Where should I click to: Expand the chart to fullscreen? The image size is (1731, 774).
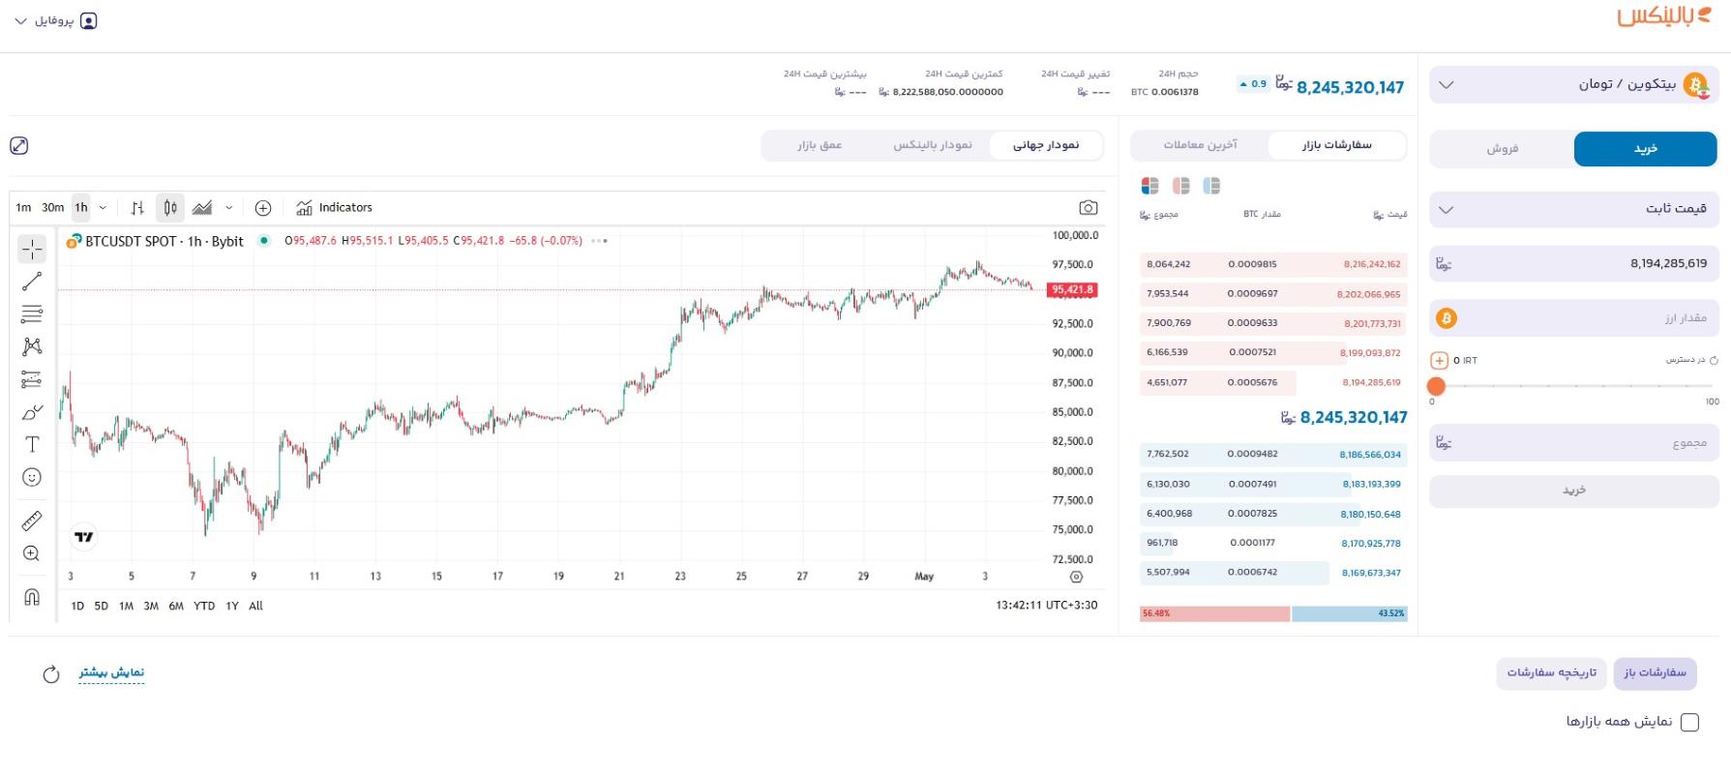pos(19,146)
